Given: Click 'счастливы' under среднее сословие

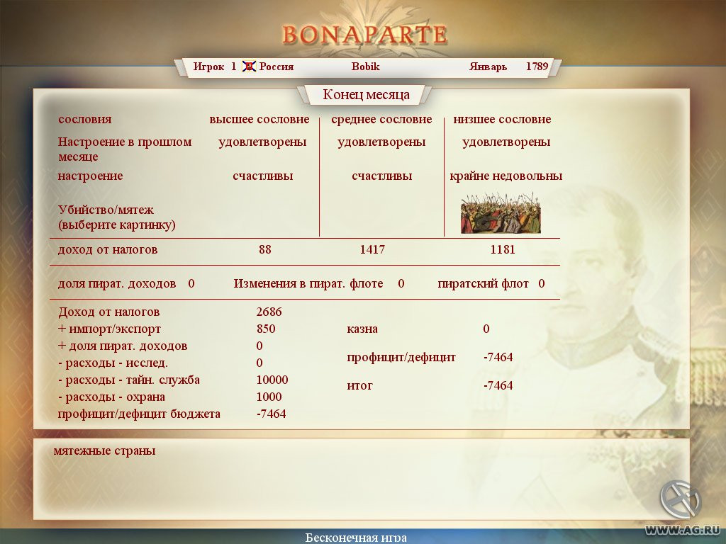Looking at the screenshot, I should point(382,176).
